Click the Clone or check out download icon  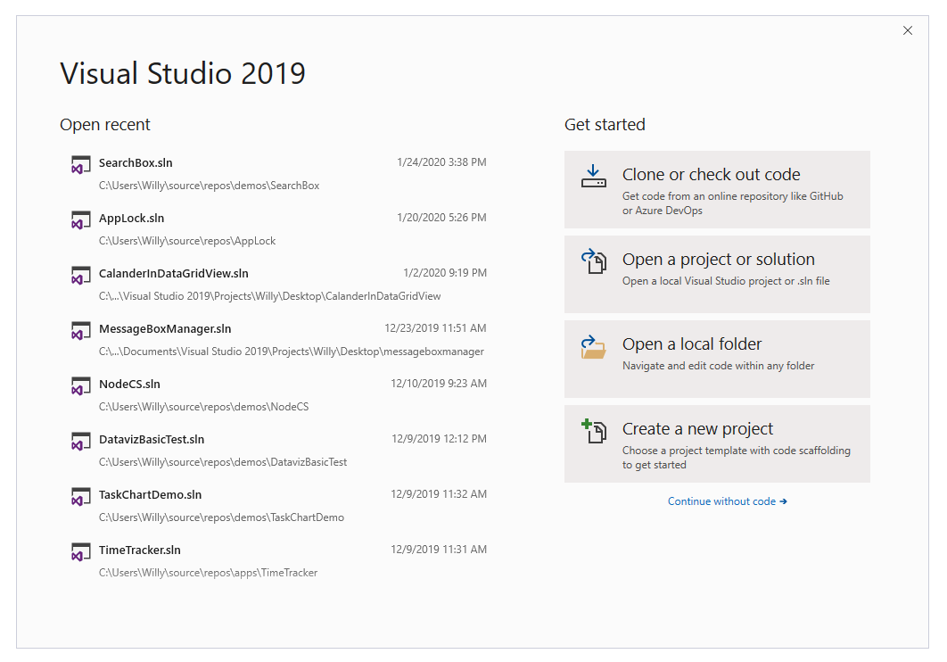click(594, 176)
